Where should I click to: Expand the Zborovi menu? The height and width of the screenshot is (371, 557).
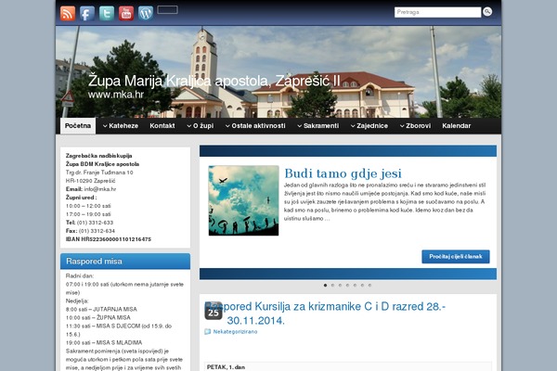pyautogui.click(x=415, y=126)
